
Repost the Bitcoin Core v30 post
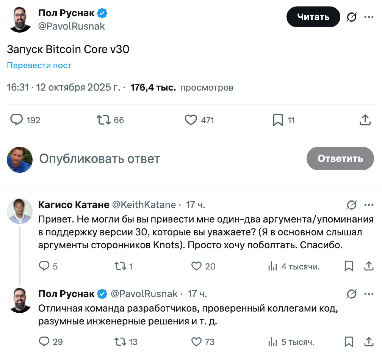pyautogui.click(x=103, y=120)
